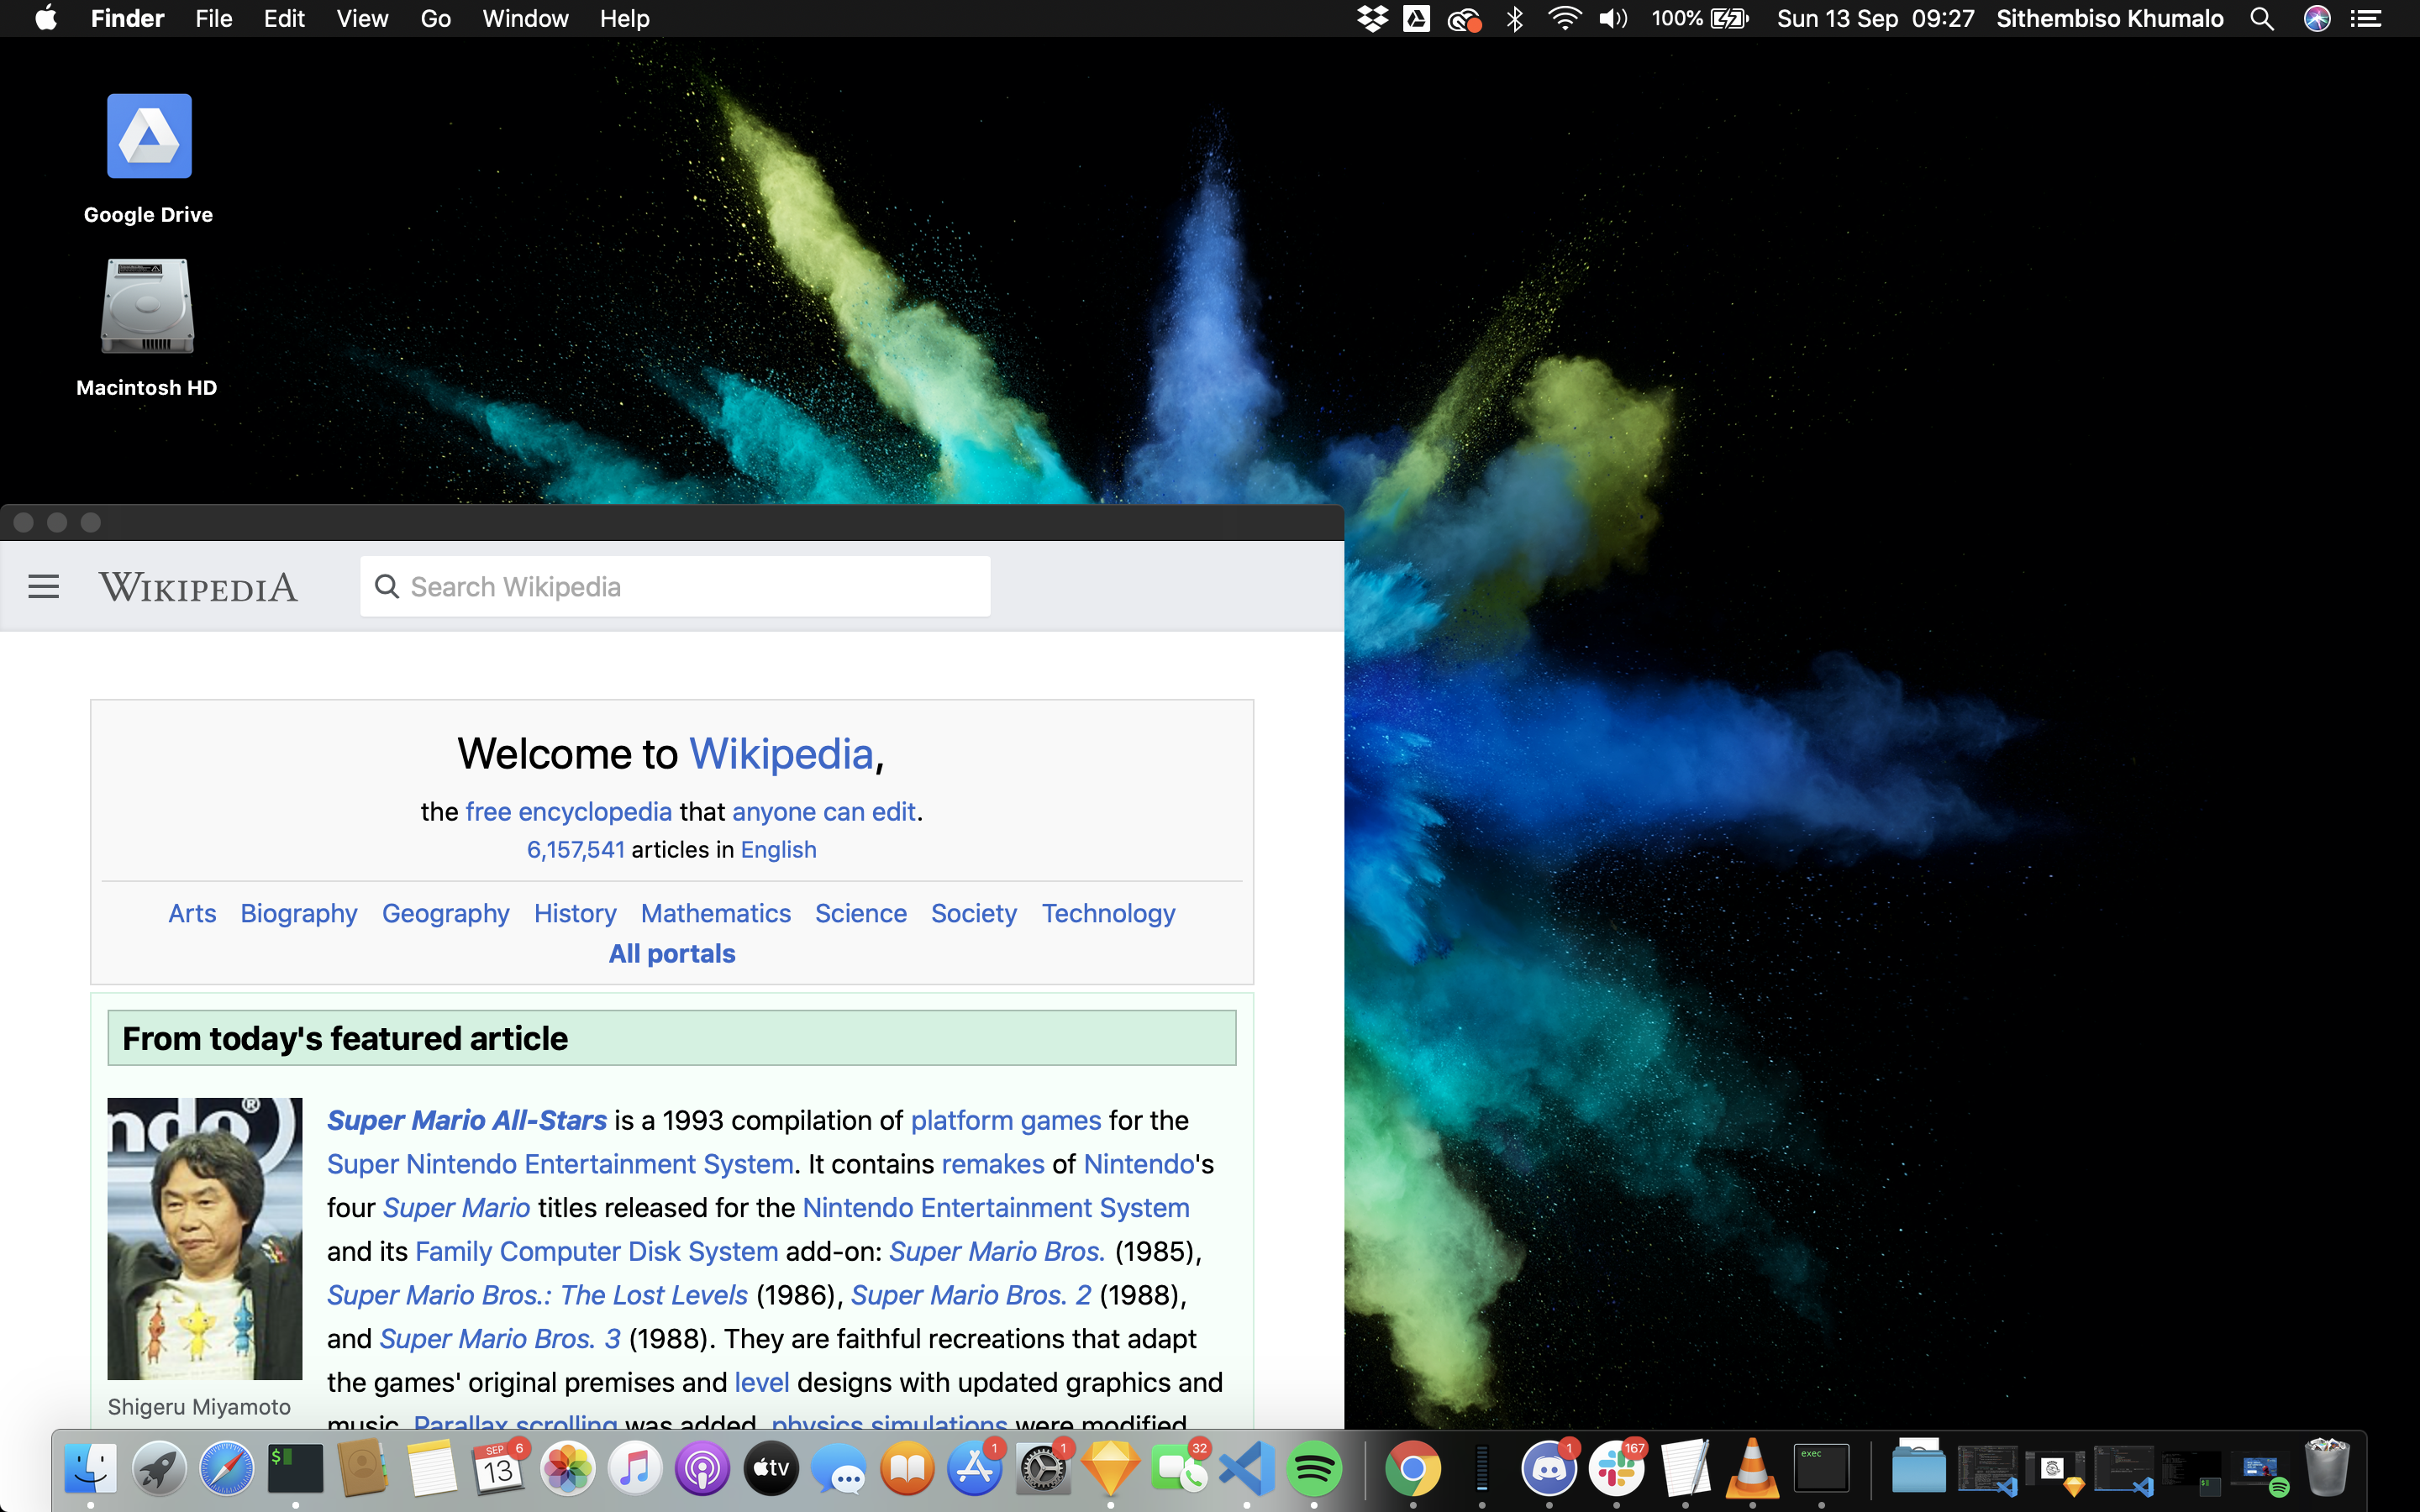Open the Wi-Fi status menu
Screen dimensions: 2420x1512
[1564, 18]
